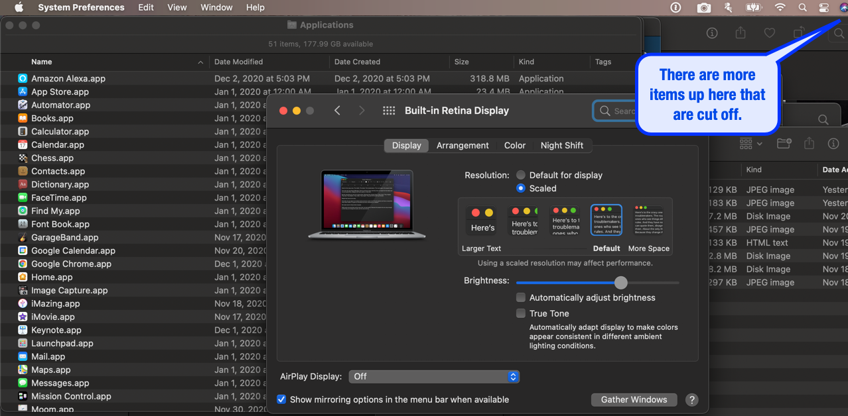Click the rotate icon next to the heart
848x416 pixels.
pos(800,33)
